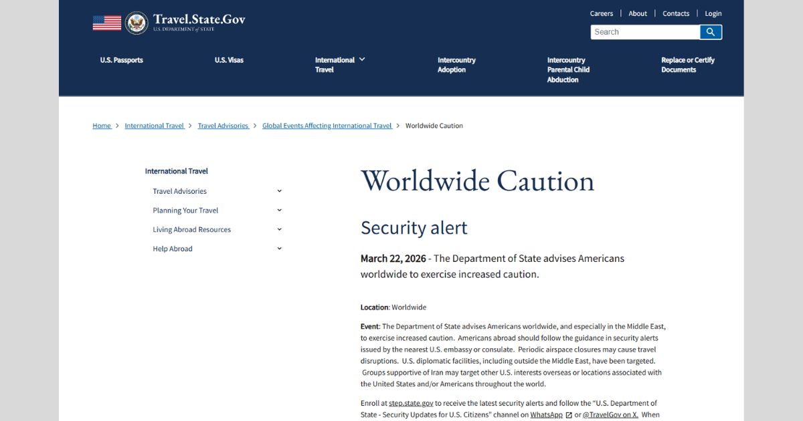Open Intercountry Adoption navigation item

456,65
